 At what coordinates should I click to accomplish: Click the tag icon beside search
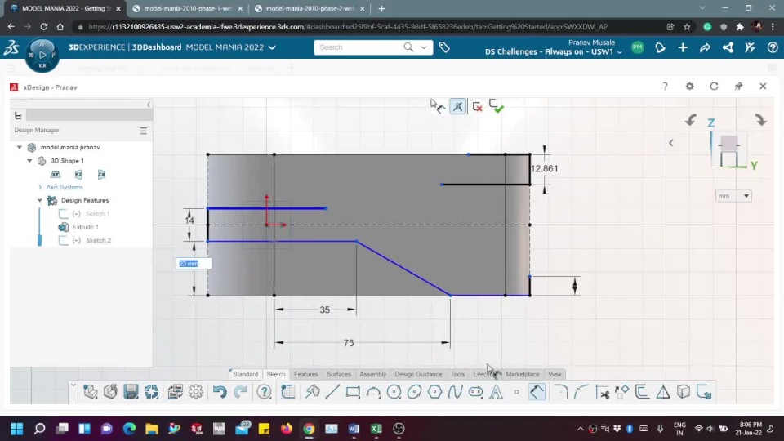click(x=444, y=47)
